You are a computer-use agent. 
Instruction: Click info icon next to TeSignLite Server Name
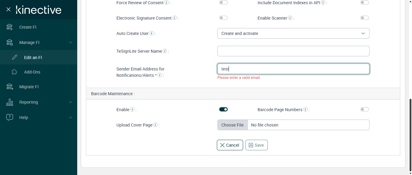pyautogui.click(x=165, y=51)
